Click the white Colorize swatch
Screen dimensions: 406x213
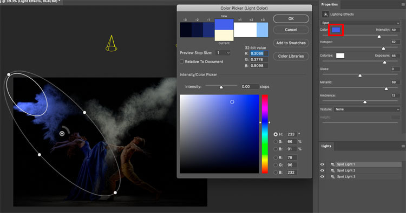(x=340, y=56)
